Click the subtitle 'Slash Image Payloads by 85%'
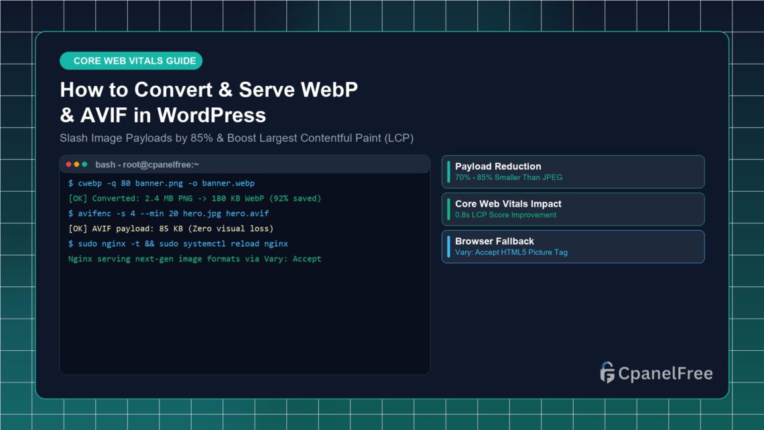764x430 pixels. point(237,138)
